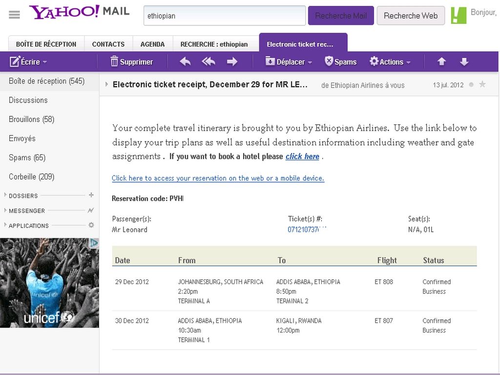This screenshot has height=375, width=500.
Task: Delete the email with the Supprimer trash button
Action: coord(131,62)
